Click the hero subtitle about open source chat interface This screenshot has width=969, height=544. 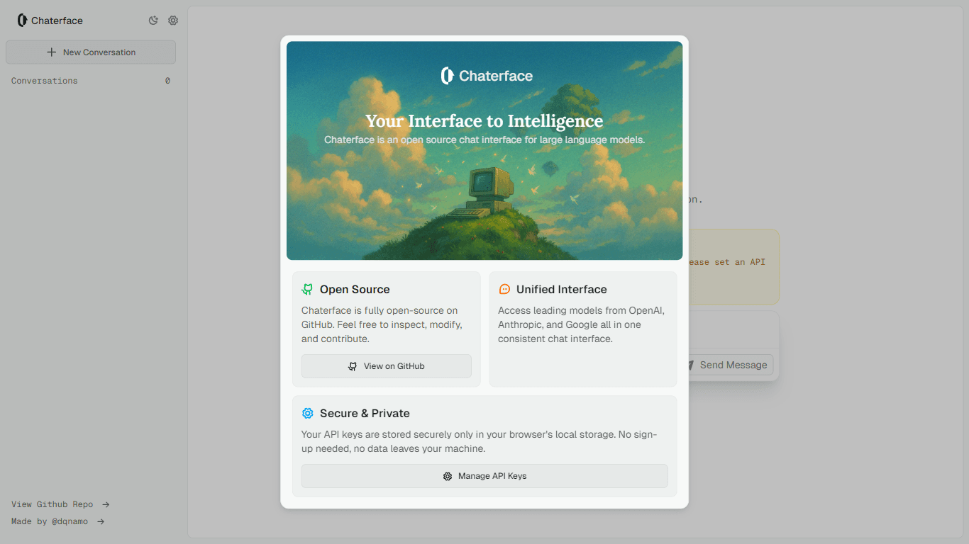484,140
